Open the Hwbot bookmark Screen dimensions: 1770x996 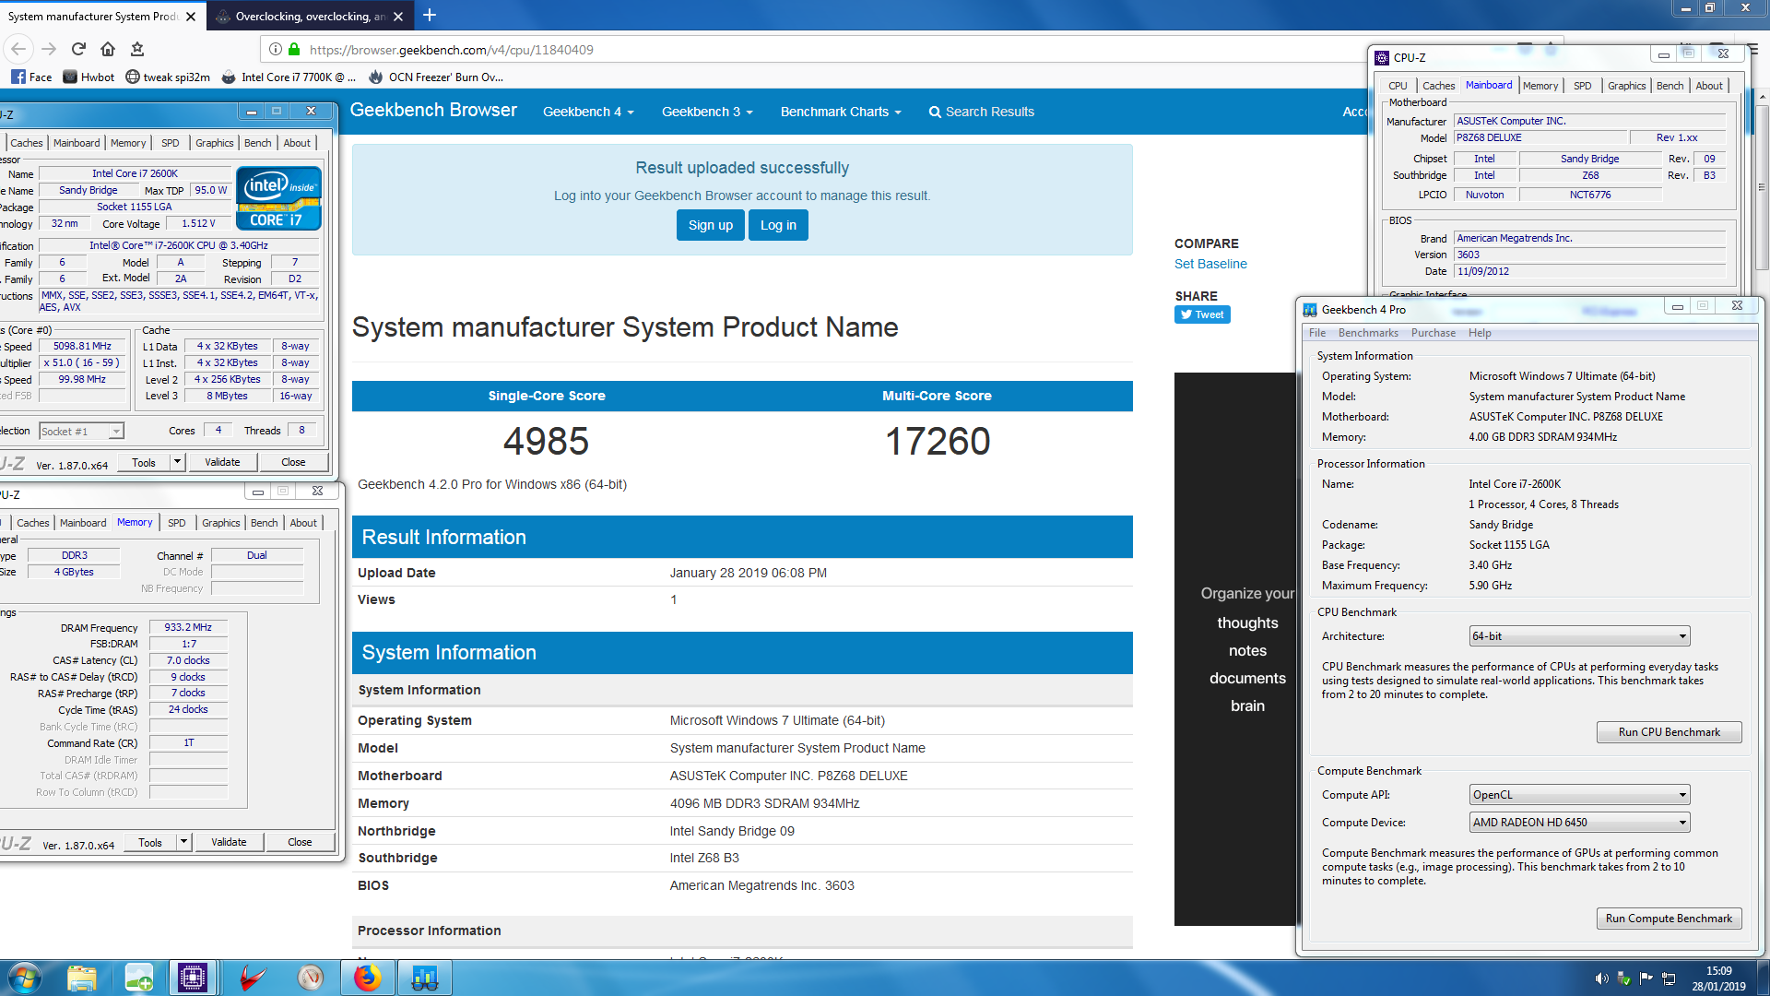[x=89, y=77]
